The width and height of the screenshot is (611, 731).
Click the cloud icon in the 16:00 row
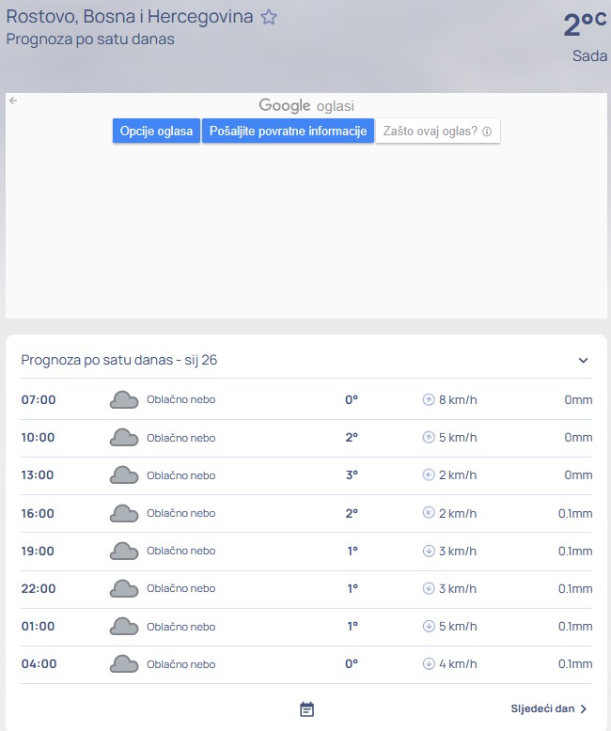[124, 513]
